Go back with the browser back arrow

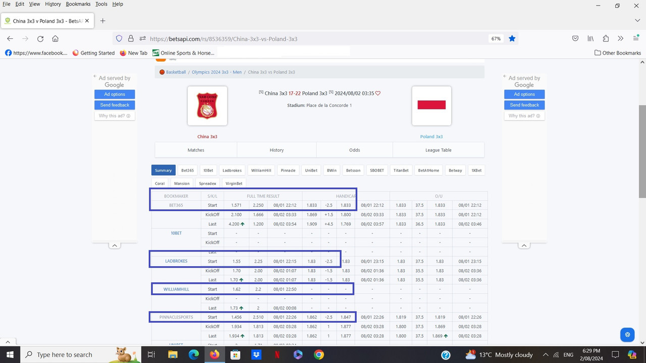click(x=10, y=38)
